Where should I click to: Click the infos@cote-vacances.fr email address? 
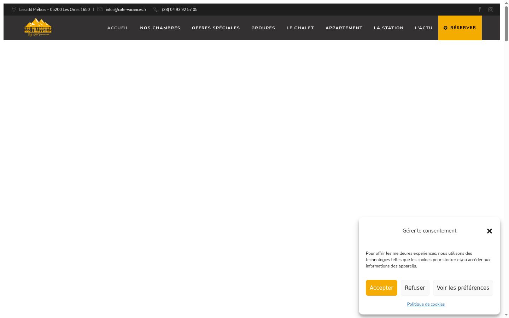click(x=126, y=10)
